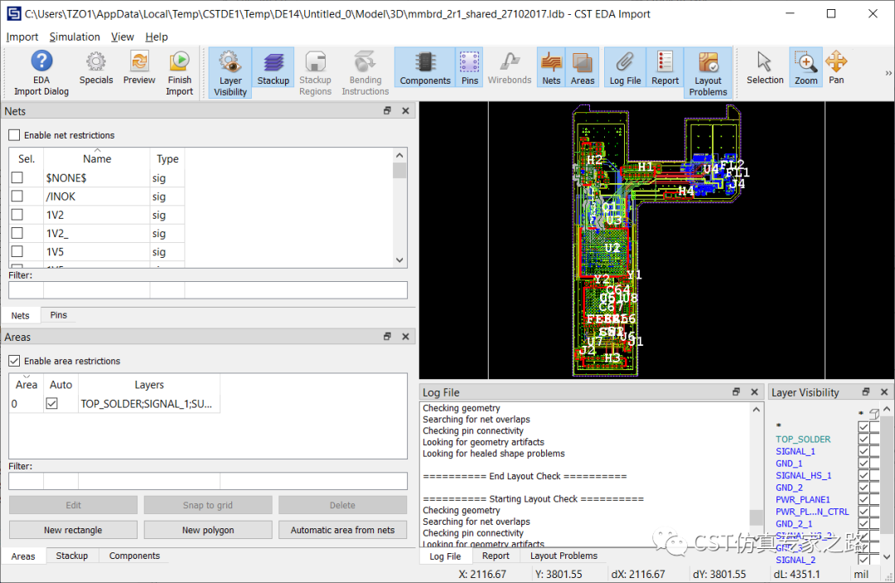Select the $NONE$ net checkbox
Viewport: 895px width, 583px height.
17,177
